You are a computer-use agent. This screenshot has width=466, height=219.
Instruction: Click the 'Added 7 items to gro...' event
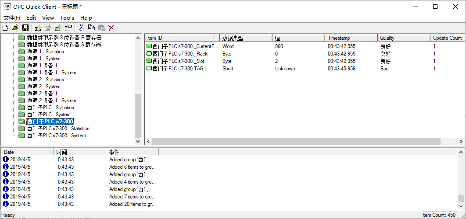[132, 197]
